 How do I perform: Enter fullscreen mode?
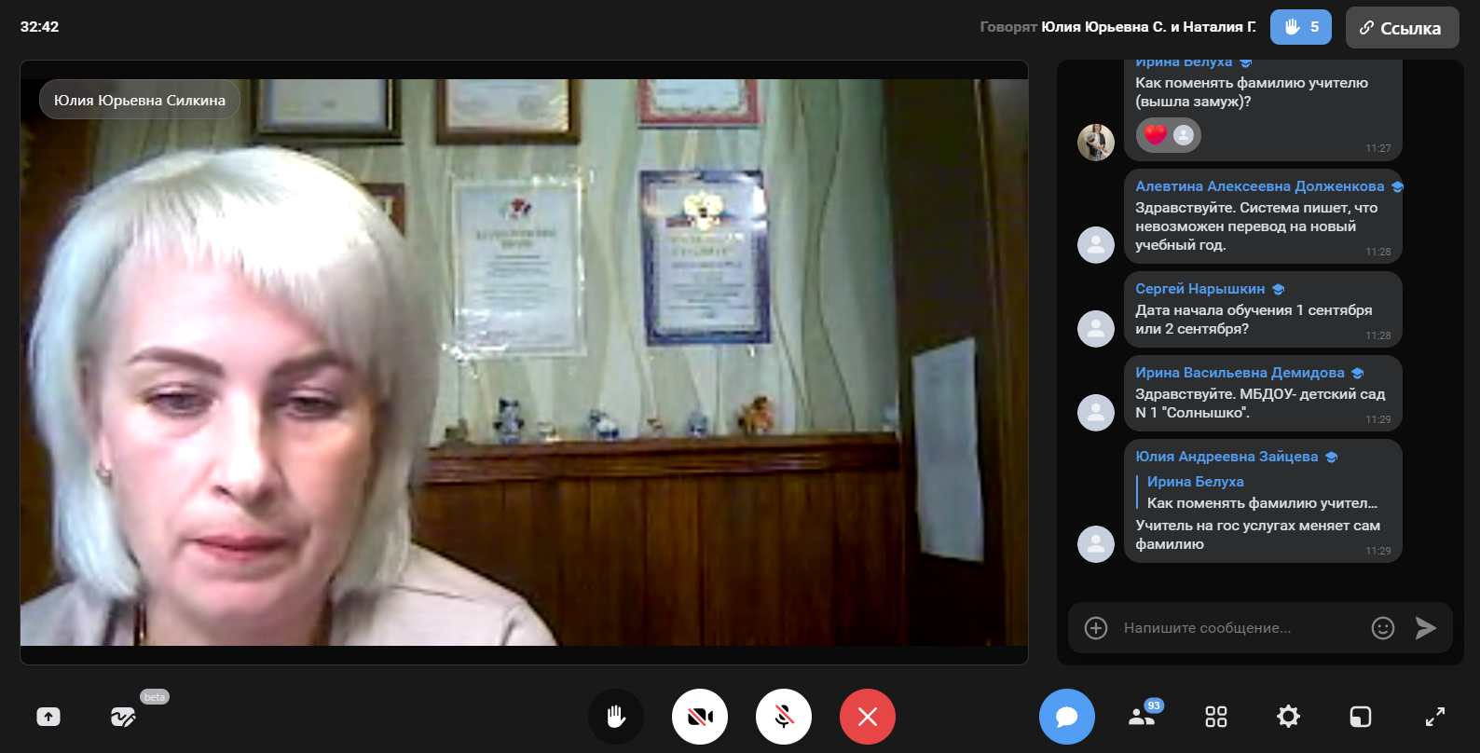(1435, 717)
